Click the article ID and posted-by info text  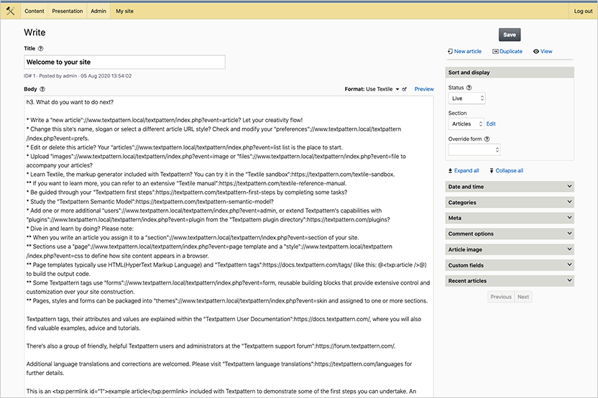pos(78,76)
